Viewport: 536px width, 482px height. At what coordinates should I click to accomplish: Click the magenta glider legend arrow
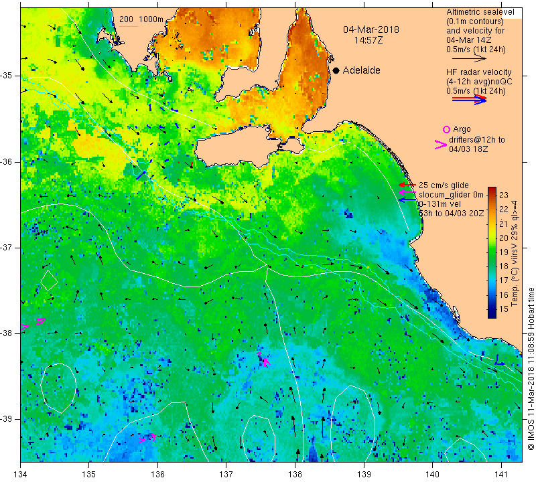tap(407, 192)
